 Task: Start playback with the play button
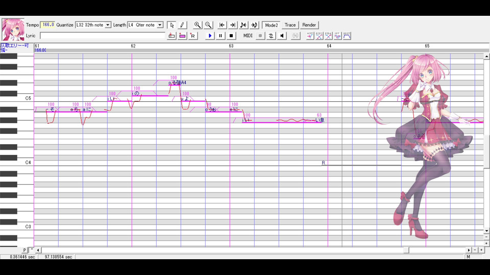click(210, 36)
